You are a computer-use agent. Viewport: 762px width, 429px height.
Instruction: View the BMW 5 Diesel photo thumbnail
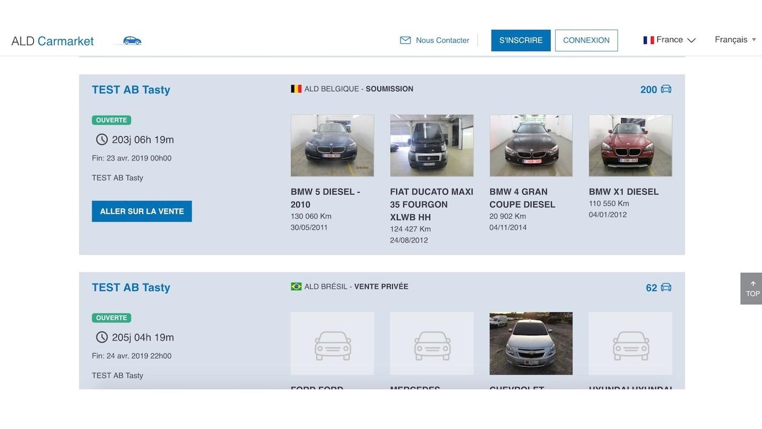point(332,146)
